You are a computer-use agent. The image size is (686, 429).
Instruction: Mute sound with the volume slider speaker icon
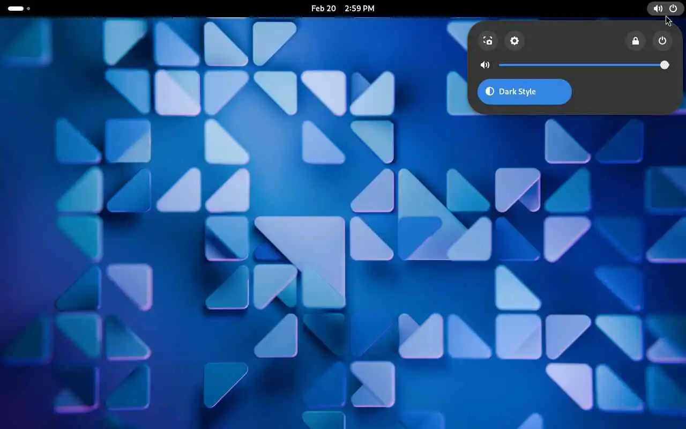pos(485,65)
